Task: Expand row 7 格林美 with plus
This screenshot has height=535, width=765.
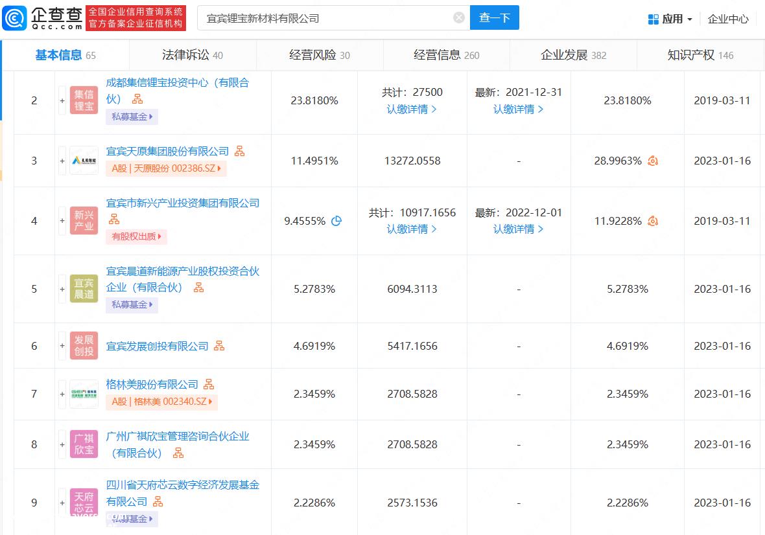Action: tap(62, 394)
